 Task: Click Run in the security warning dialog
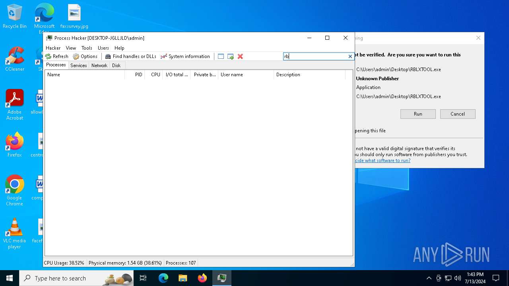[418, 114]
